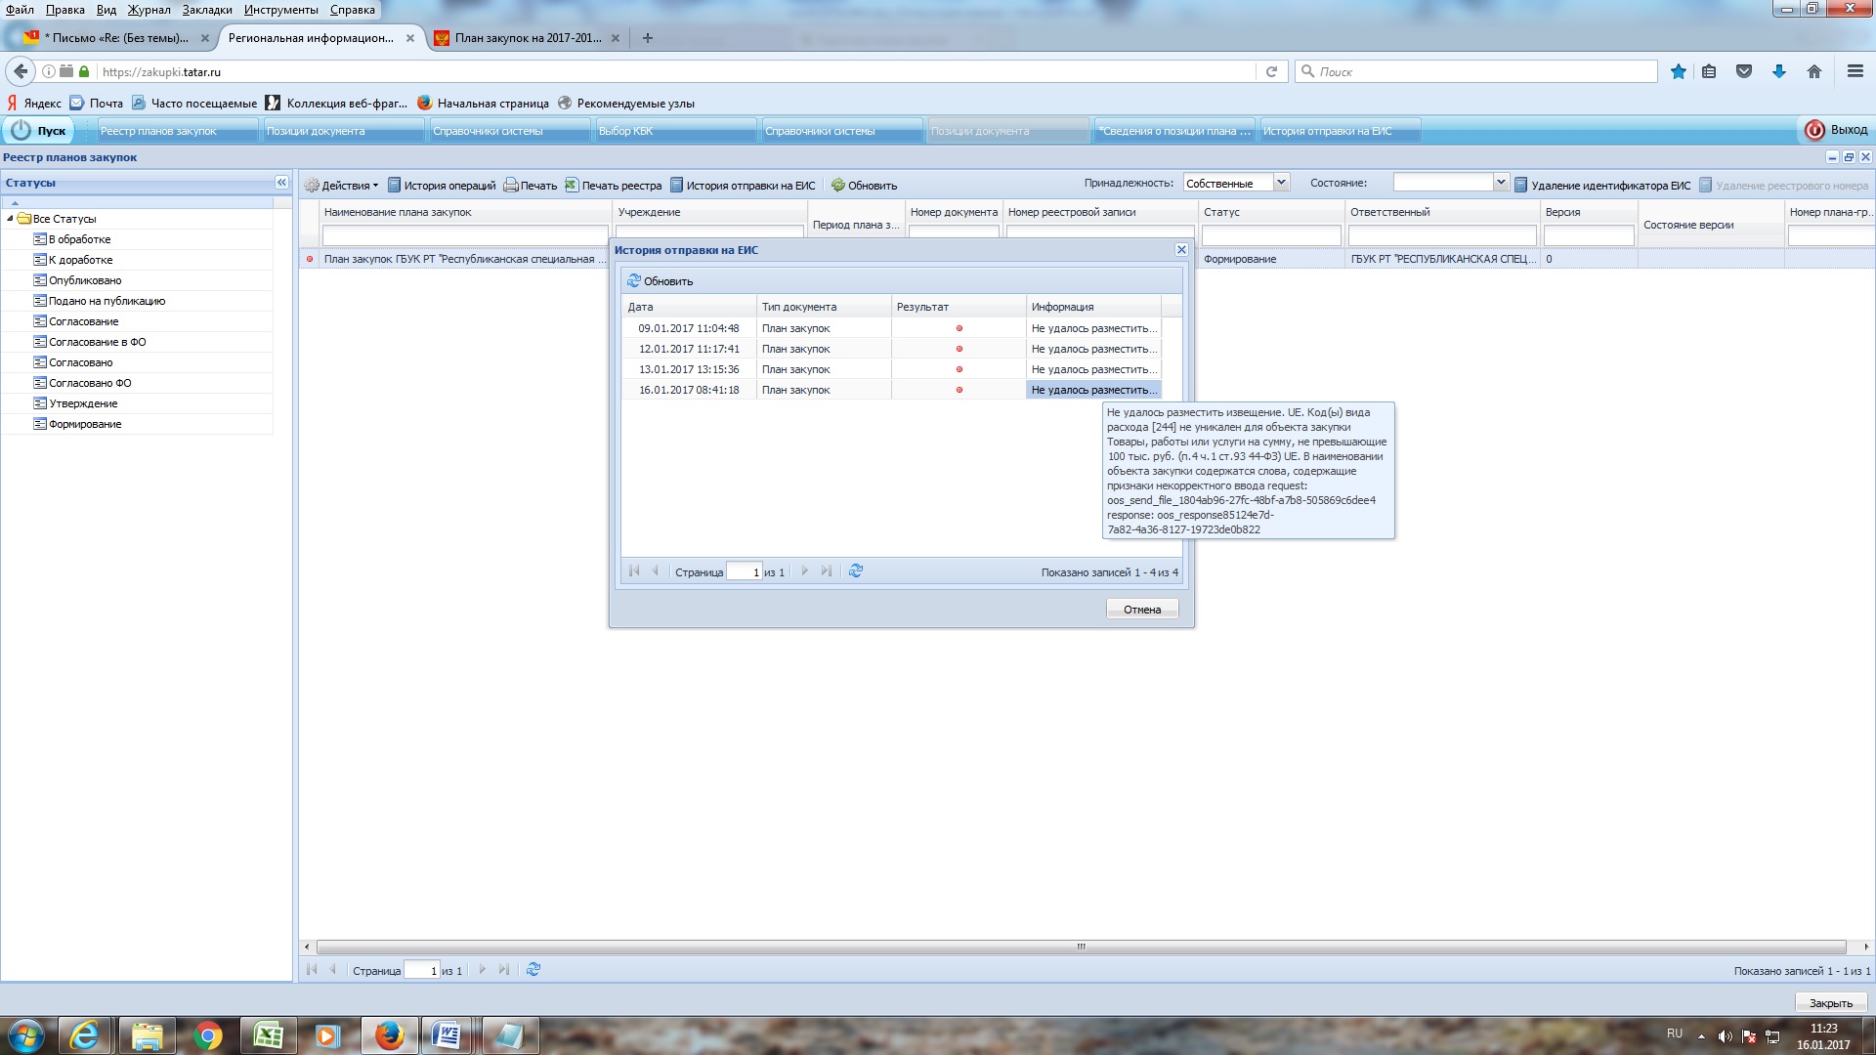This screenshot has width=1876, height=1055.
Task: Open Firefox from the Windows taskbar
Action: tap(389, 1035)
